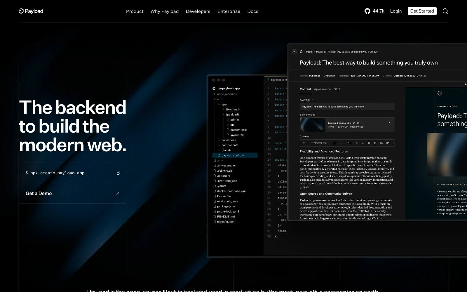Click the Login link
The width and height of the screenshot is (467, 292).
click(x=396, y=11)
